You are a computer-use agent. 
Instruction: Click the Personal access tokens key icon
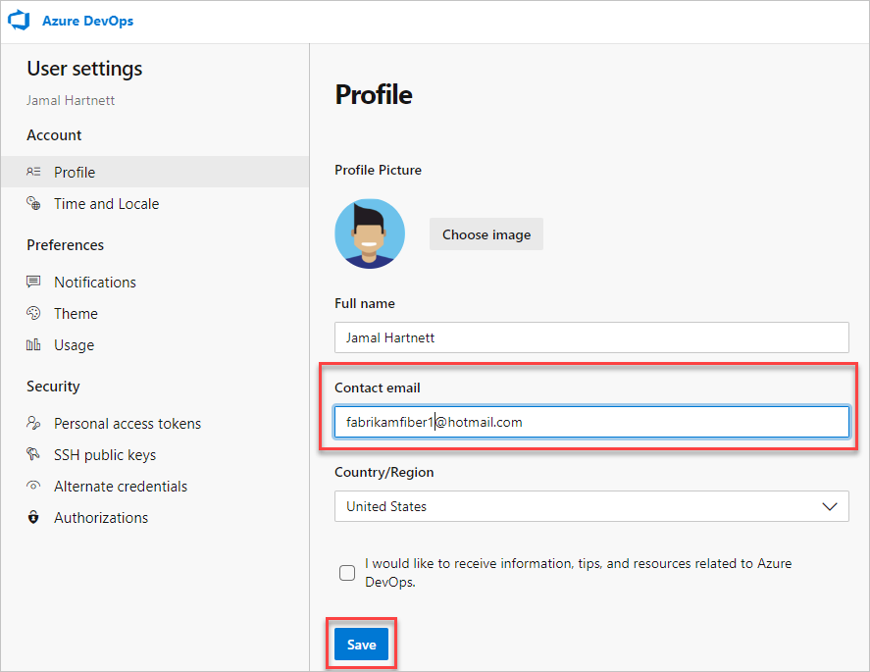tap(32, 423)
